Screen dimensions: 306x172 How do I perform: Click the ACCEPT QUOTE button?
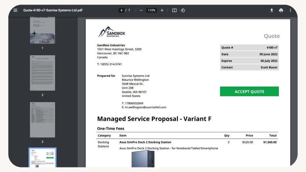[249, 91]
